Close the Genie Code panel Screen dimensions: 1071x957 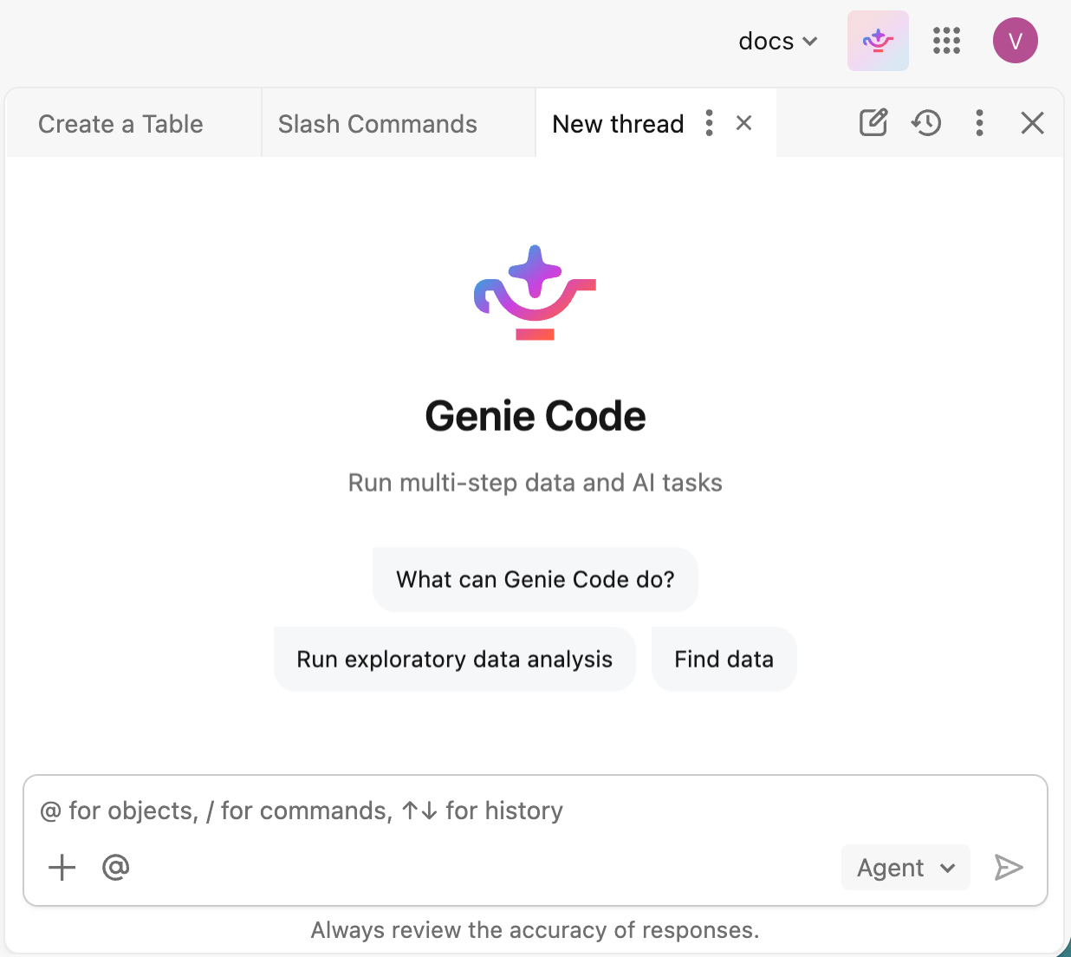pos(1032,122)
